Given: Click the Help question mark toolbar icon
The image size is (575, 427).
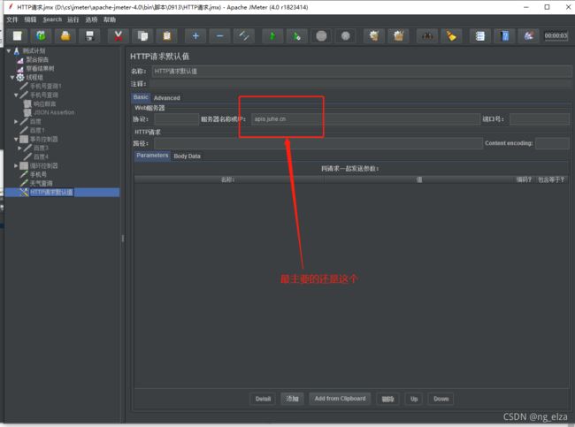Looking at the screenshot, I should click(x=504, y=36).
